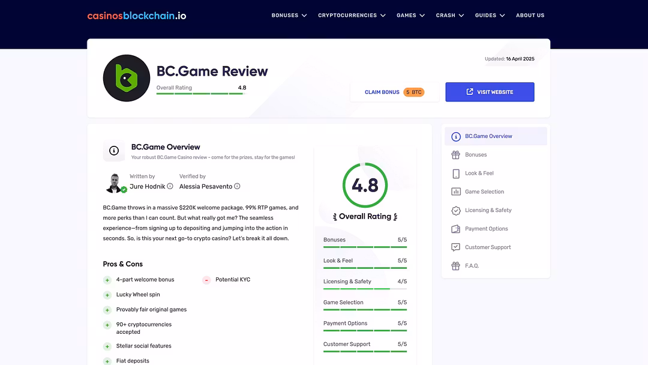Click the Licensing & Safety 4/5 rating bar
The image size is (648, 365).
pyautogui.click(x=365, y=289)
